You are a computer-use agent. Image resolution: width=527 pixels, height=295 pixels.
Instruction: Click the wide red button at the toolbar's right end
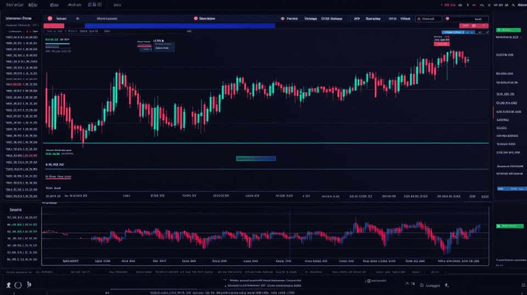click(x=474, y=26)
